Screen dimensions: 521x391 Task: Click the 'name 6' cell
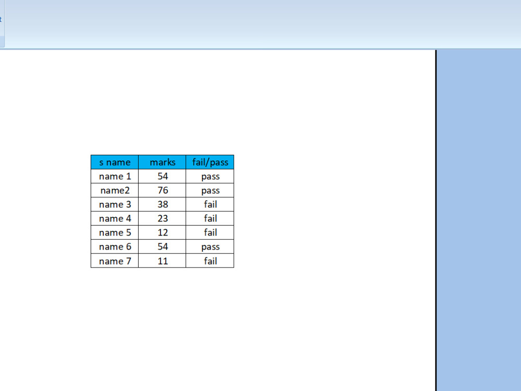pos(115,247)
